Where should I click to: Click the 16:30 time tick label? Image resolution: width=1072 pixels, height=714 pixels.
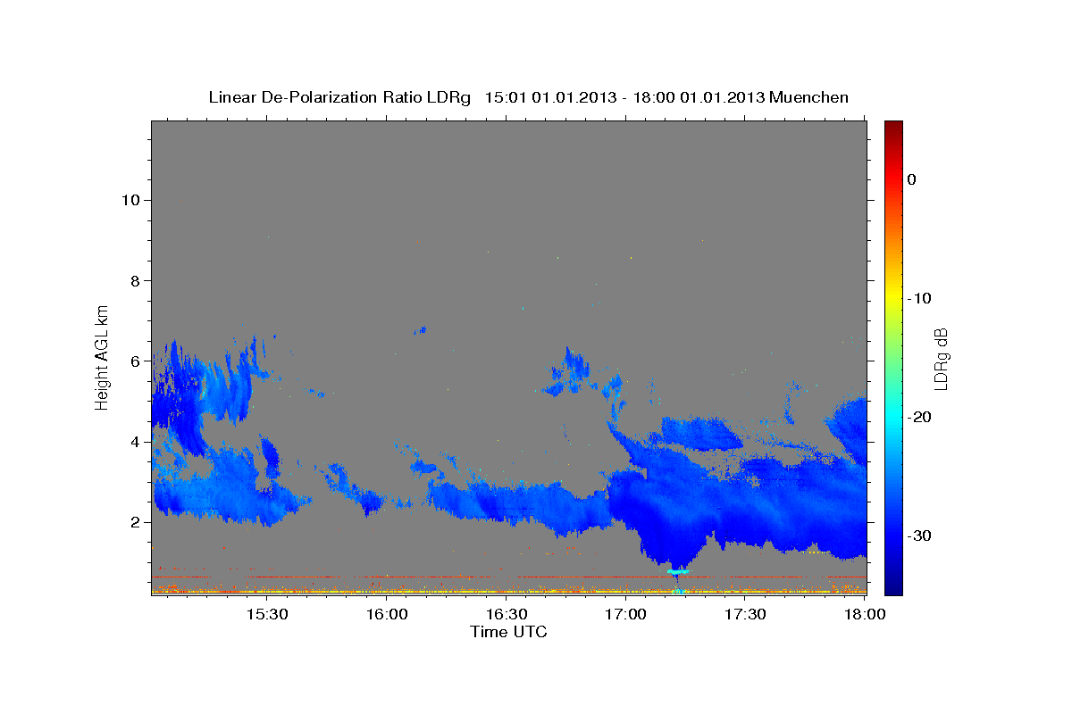pyautogui.click(x=506, y=615)
